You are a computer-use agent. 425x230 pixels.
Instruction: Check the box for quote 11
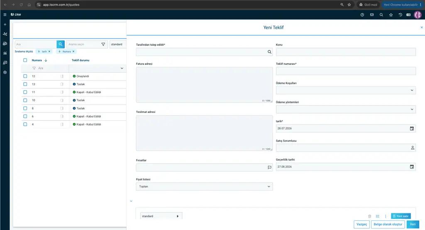[x=25, y=92]
